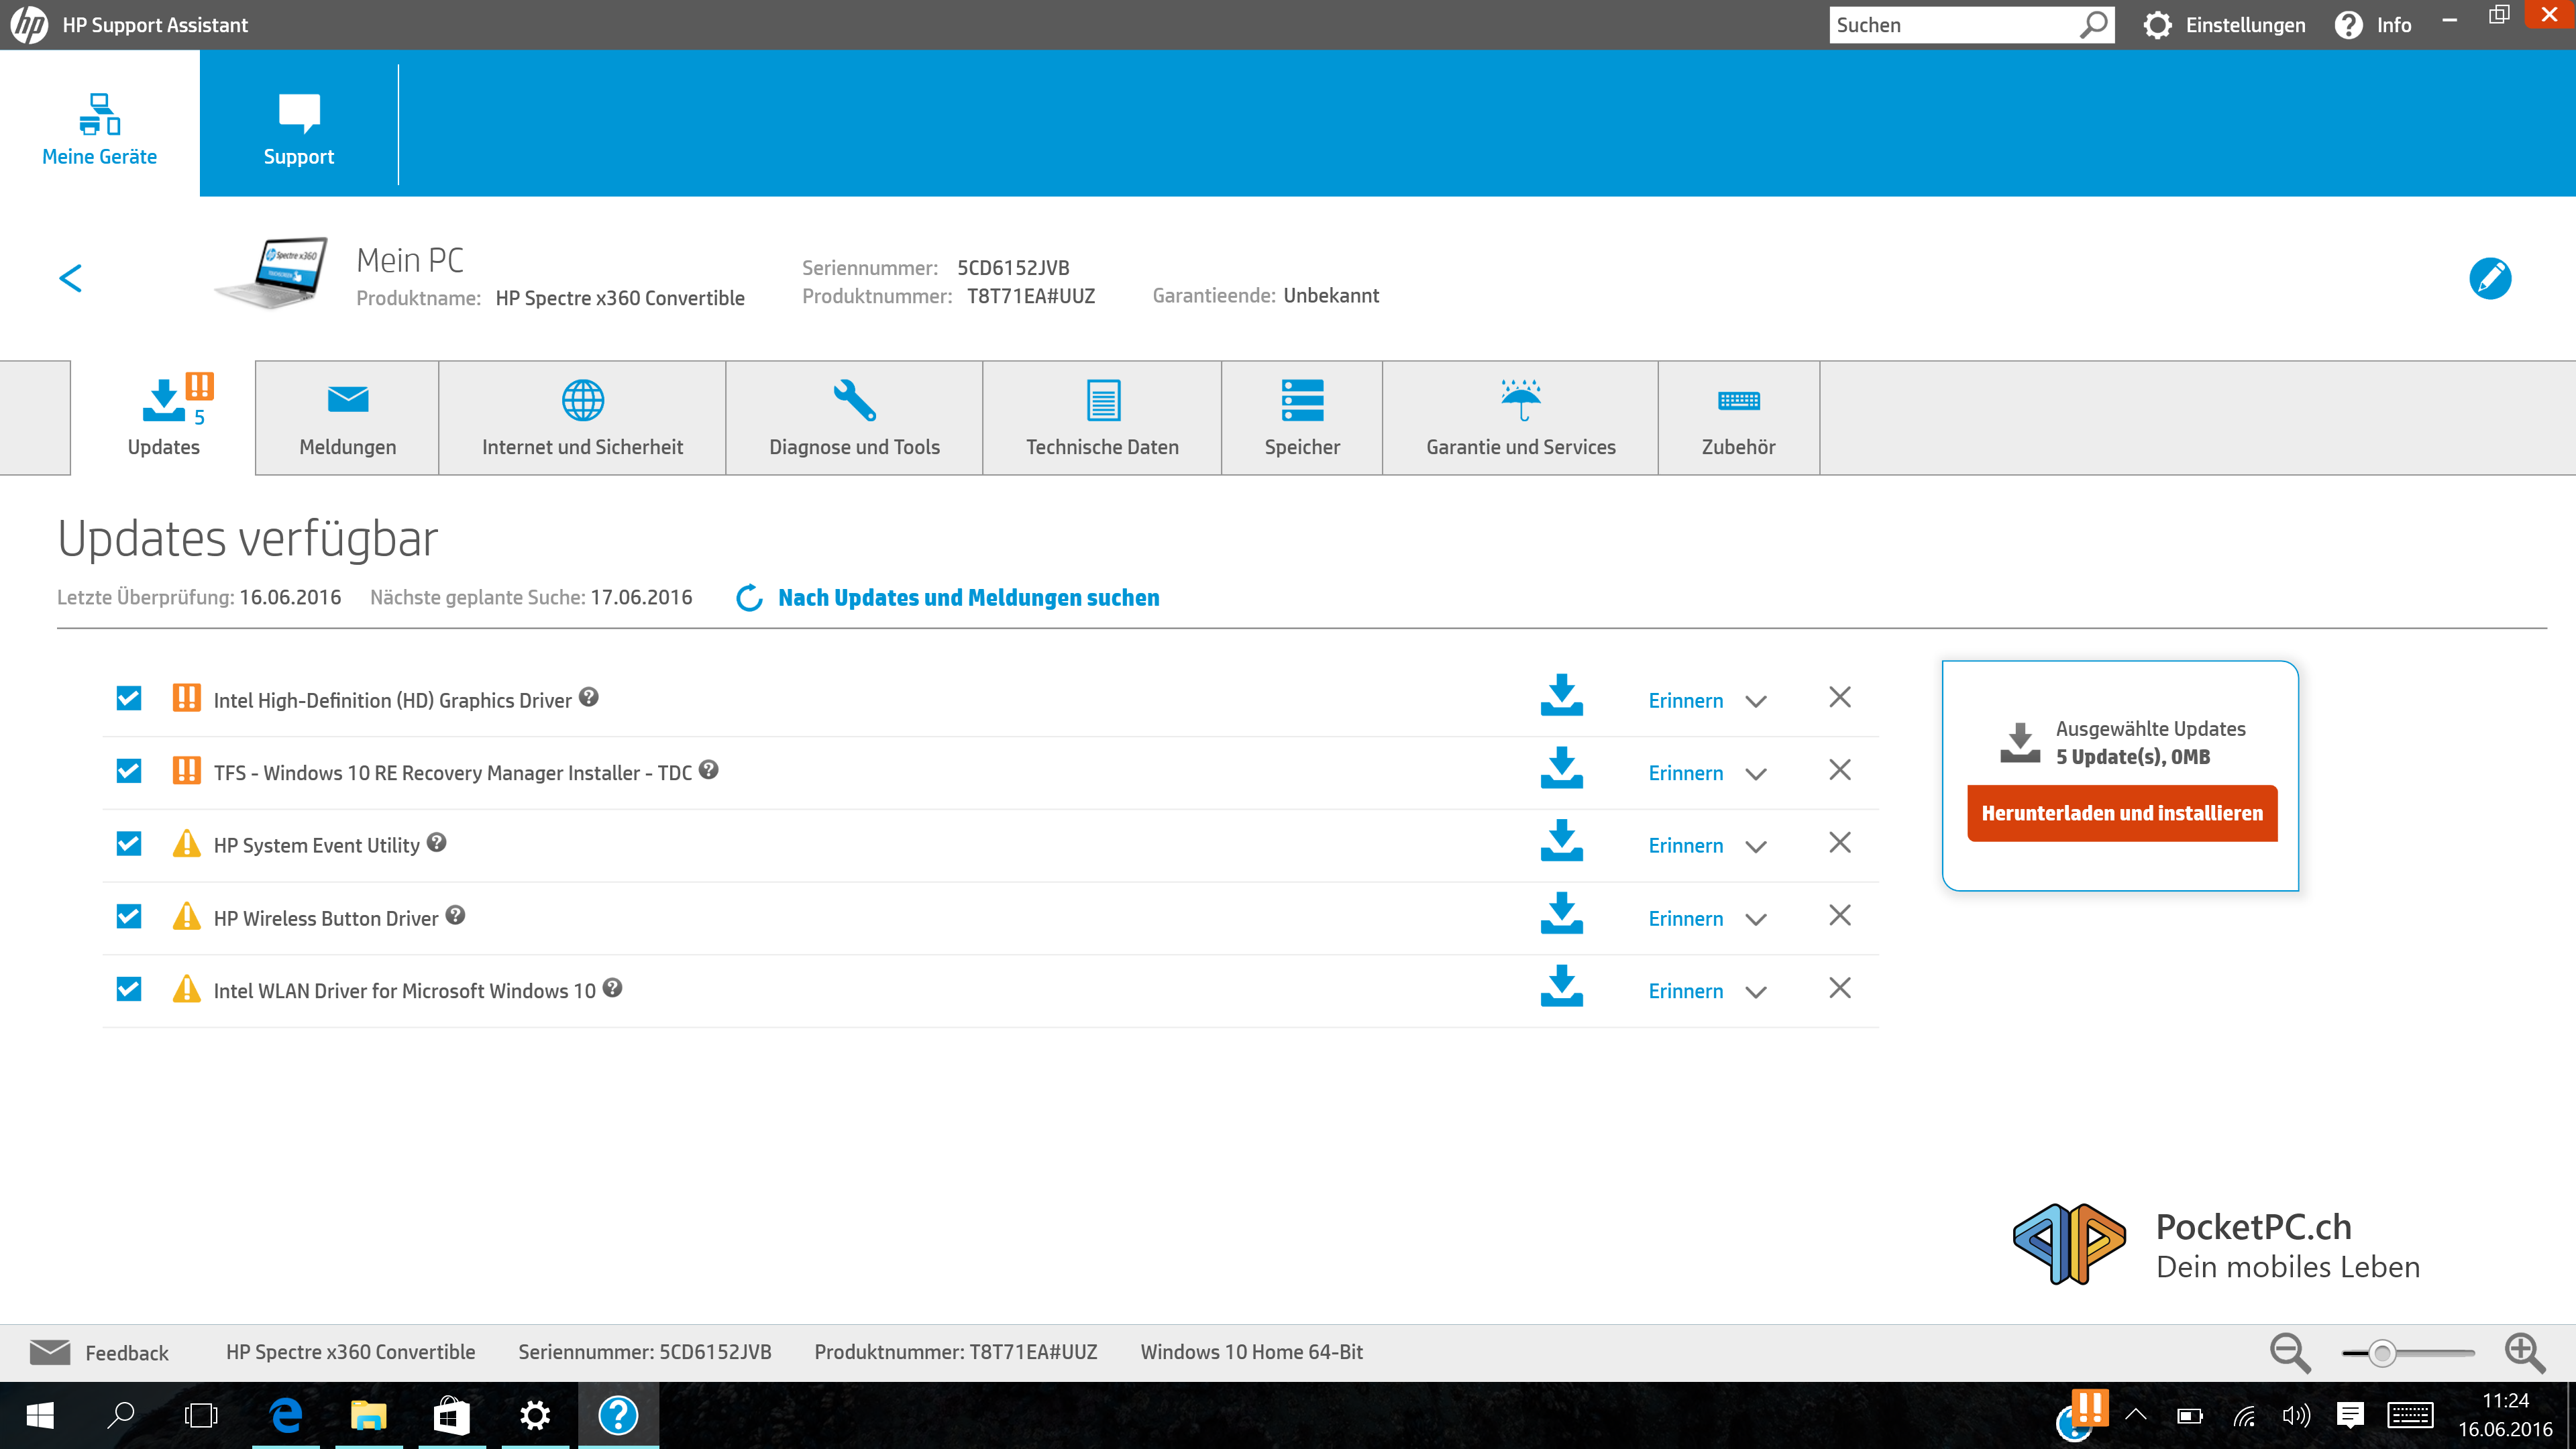Deselect the HP Wireless Button Driver checkbox
2576x1449 pixels.
pyautogui.click(x=129, y=916)
